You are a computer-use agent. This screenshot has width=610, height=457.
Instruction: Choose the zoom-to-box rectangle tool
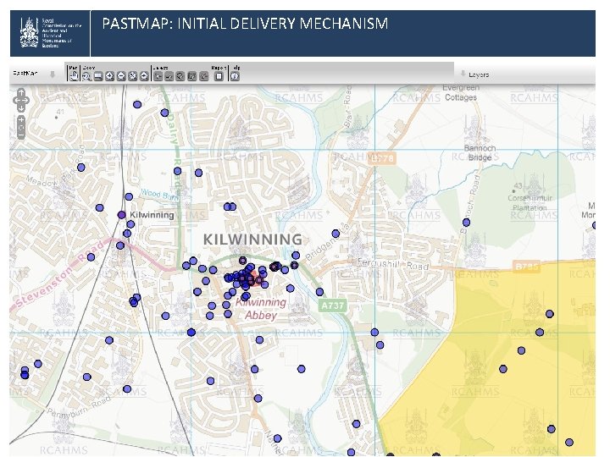98,76
